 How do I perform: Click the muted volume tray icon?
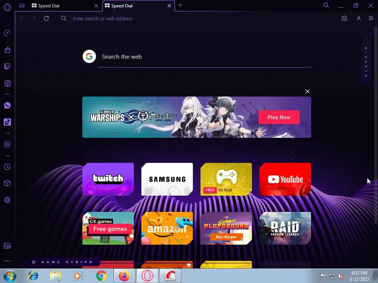[x=341, y=276]
